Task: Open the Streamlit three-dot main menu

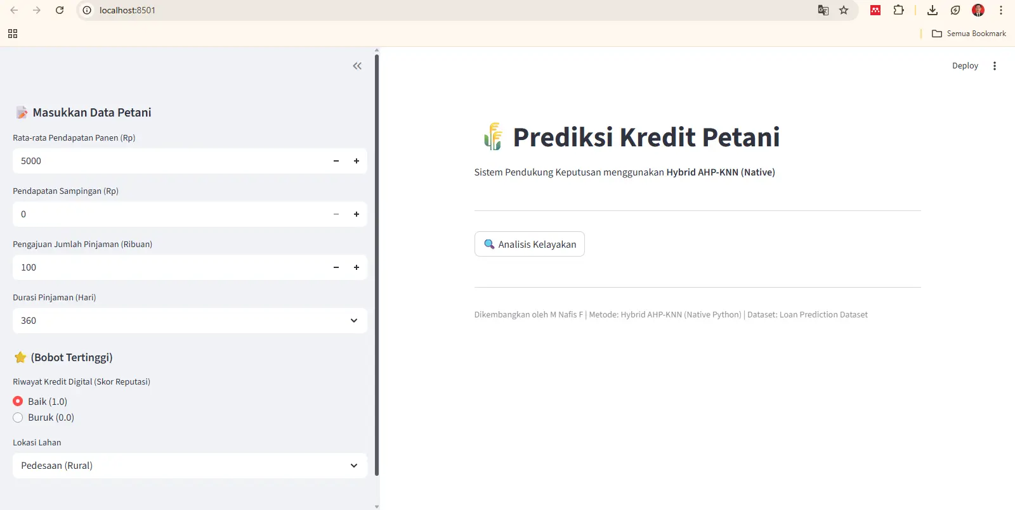Action: click(994, 66)
